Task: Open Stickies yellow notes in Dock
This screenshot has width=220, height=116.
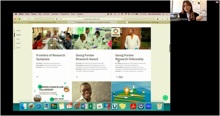Action: pyautogui.click(x=122, y=106)
